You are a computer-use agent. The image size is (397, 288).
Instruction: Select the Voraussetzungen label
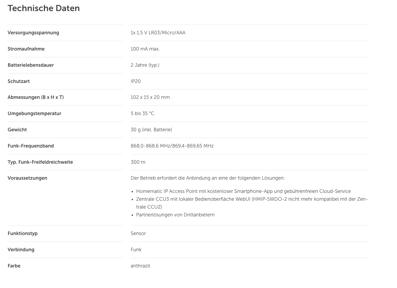27,178
